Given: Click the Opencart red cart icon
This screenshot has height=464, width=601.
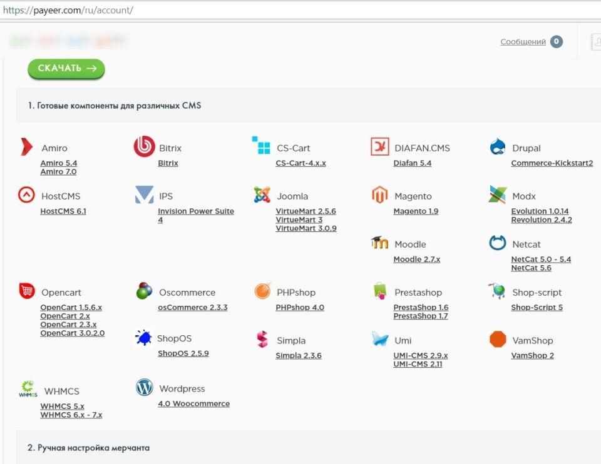Looking at the screenshot, I should point(27,291).
